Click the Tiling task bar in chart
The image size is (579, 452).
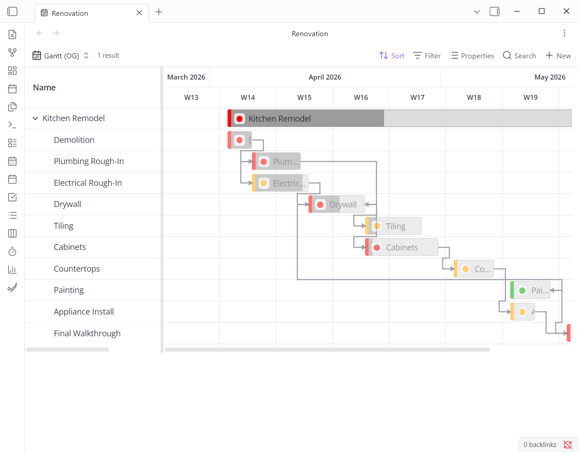tap(393, 226)
